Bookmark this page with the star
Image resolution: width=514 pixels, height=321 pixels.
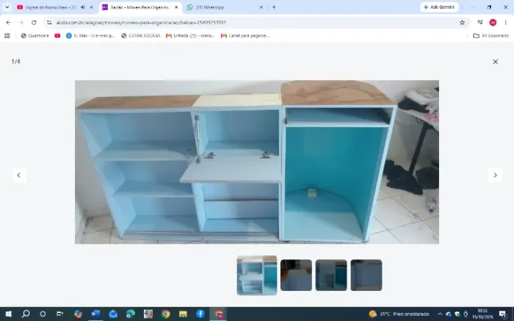462,22
